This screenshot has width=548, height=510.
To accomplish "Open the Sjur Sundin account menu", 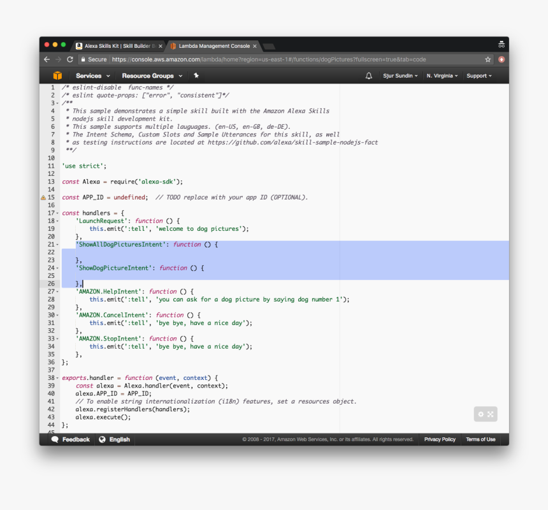I will [400, 75].
